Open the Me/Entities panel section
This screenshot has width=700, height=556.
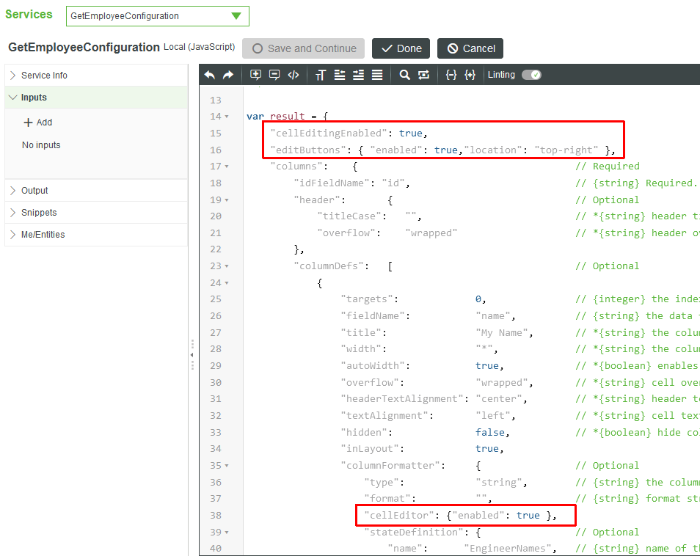(43, 235)
